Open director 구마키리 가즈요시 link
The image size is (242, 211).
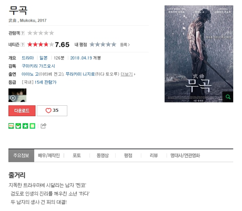tap(38, 66)
